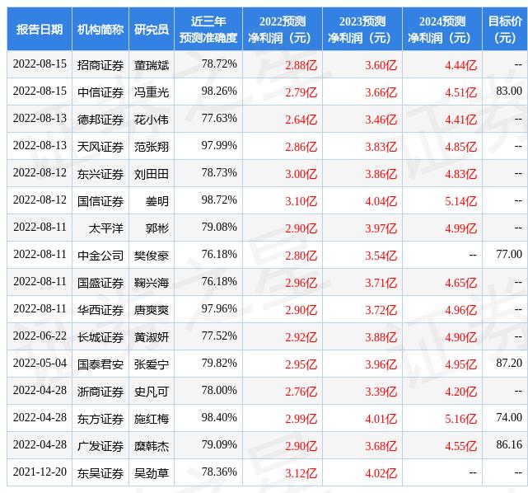Select 招商证券 institution cell
The image size is (528, 493).
click(100, 65)
